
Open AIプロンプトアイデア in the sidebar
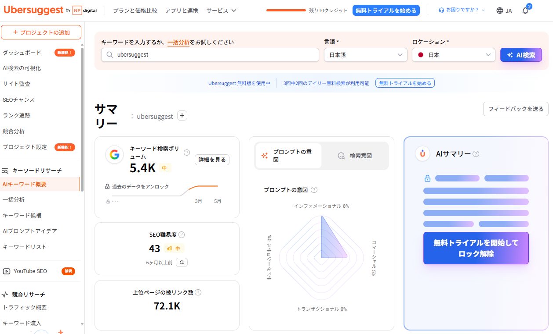pyautogui.click(x=30, y=231)
